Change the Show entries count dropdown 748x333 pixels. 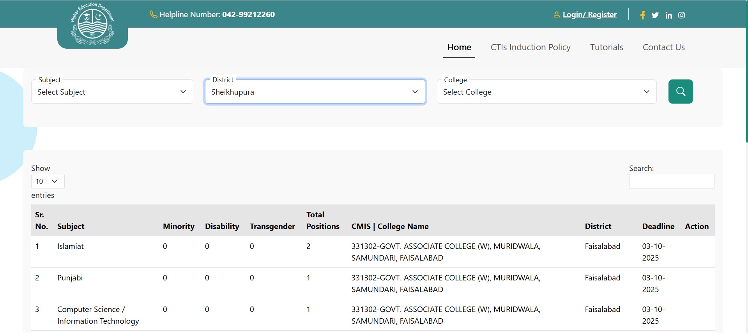[48, 181]
